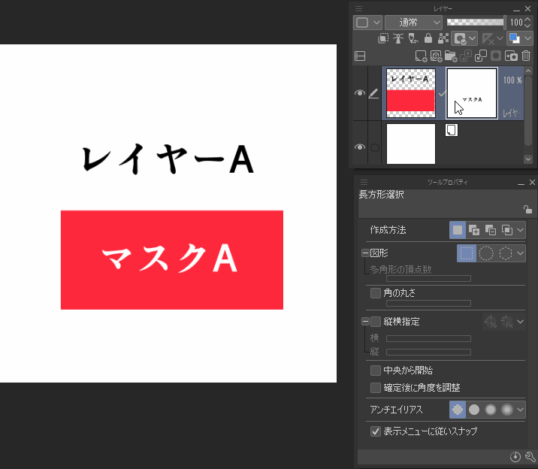This screenshot has width=538, height=469.
Task: Create a new vector layer
Action: pyautogui.click(x=436, y=56)
